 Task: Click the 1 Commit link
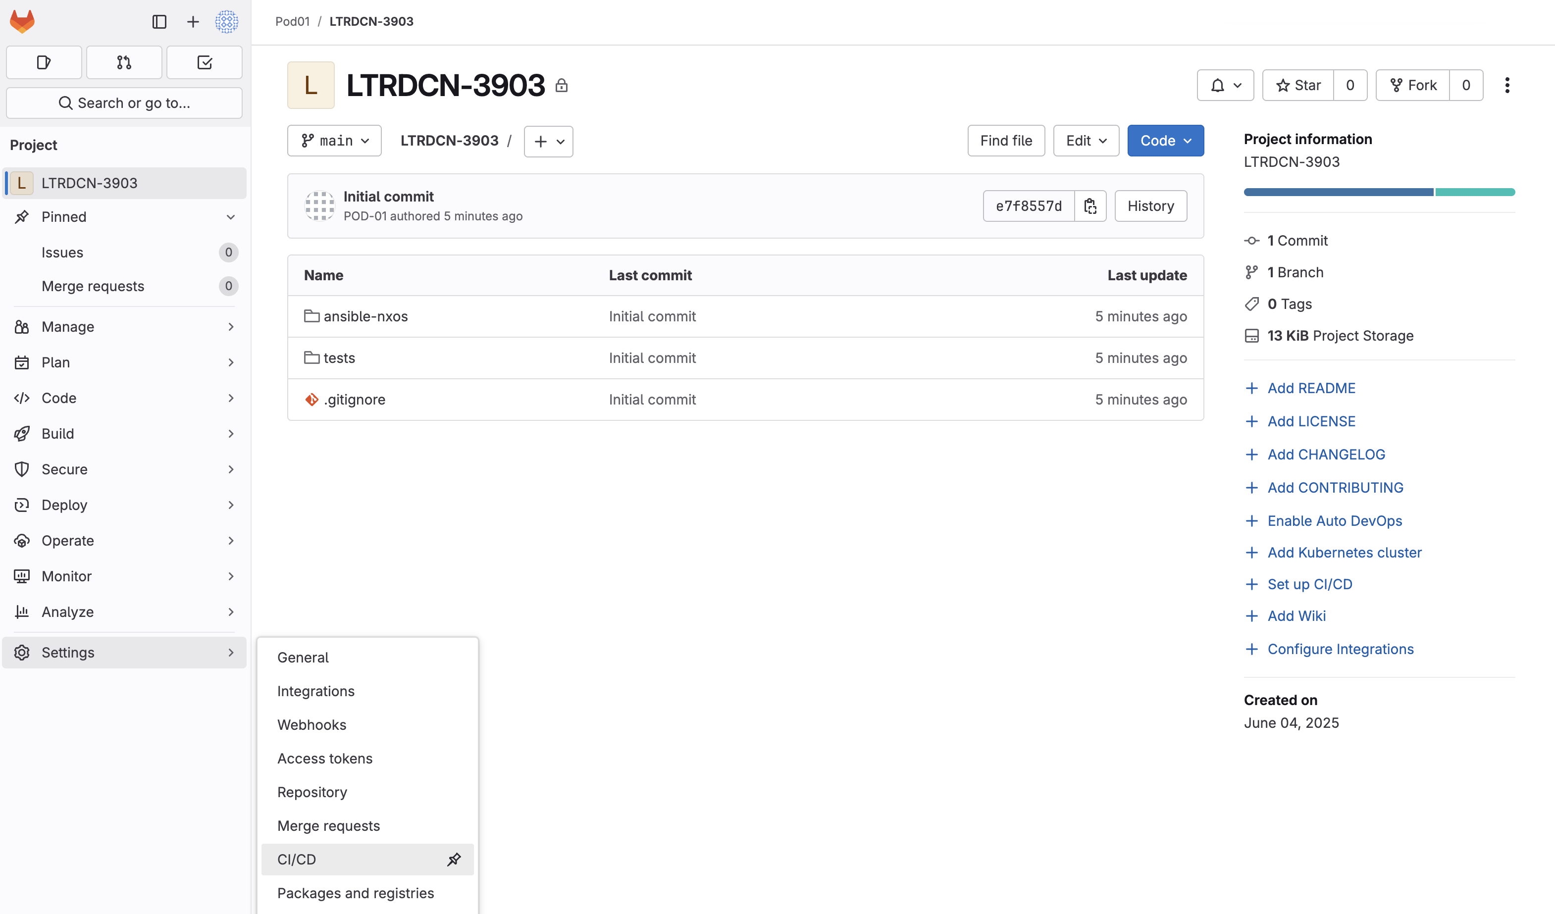coord(1297,241)
